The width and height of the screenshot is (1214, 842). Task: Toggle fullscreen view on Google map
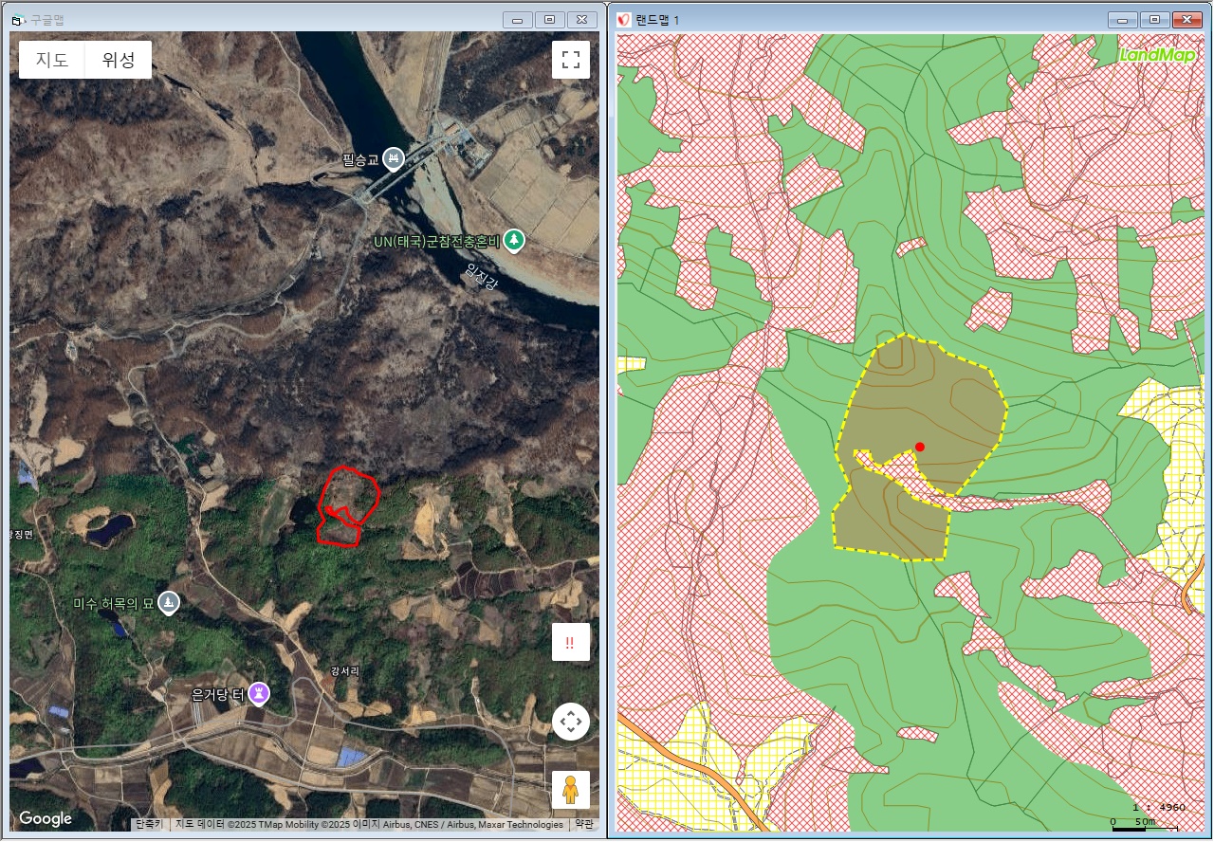pyautogui.click(x=571, y=60)
